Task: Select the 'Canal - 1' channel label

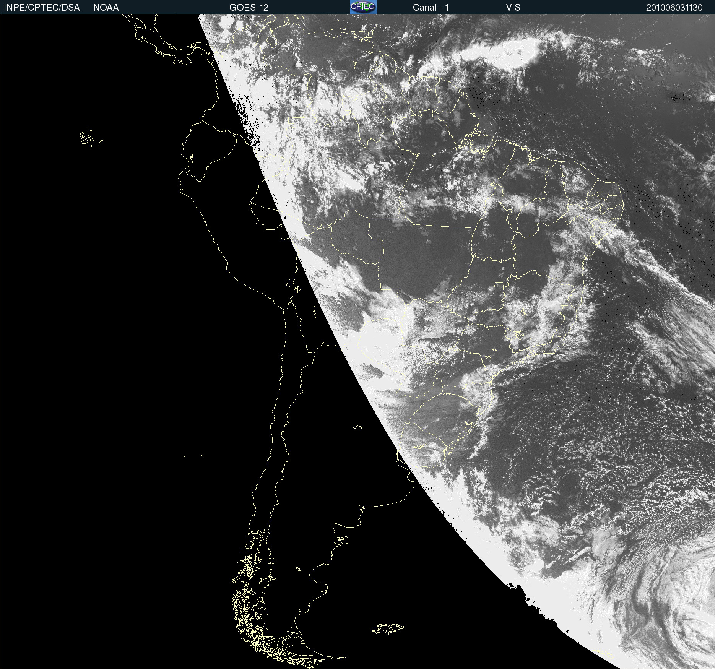Action: pos(431,8)
